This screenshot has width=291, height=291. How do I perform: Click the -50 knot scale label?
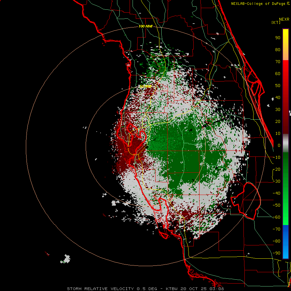coord(276,205)
